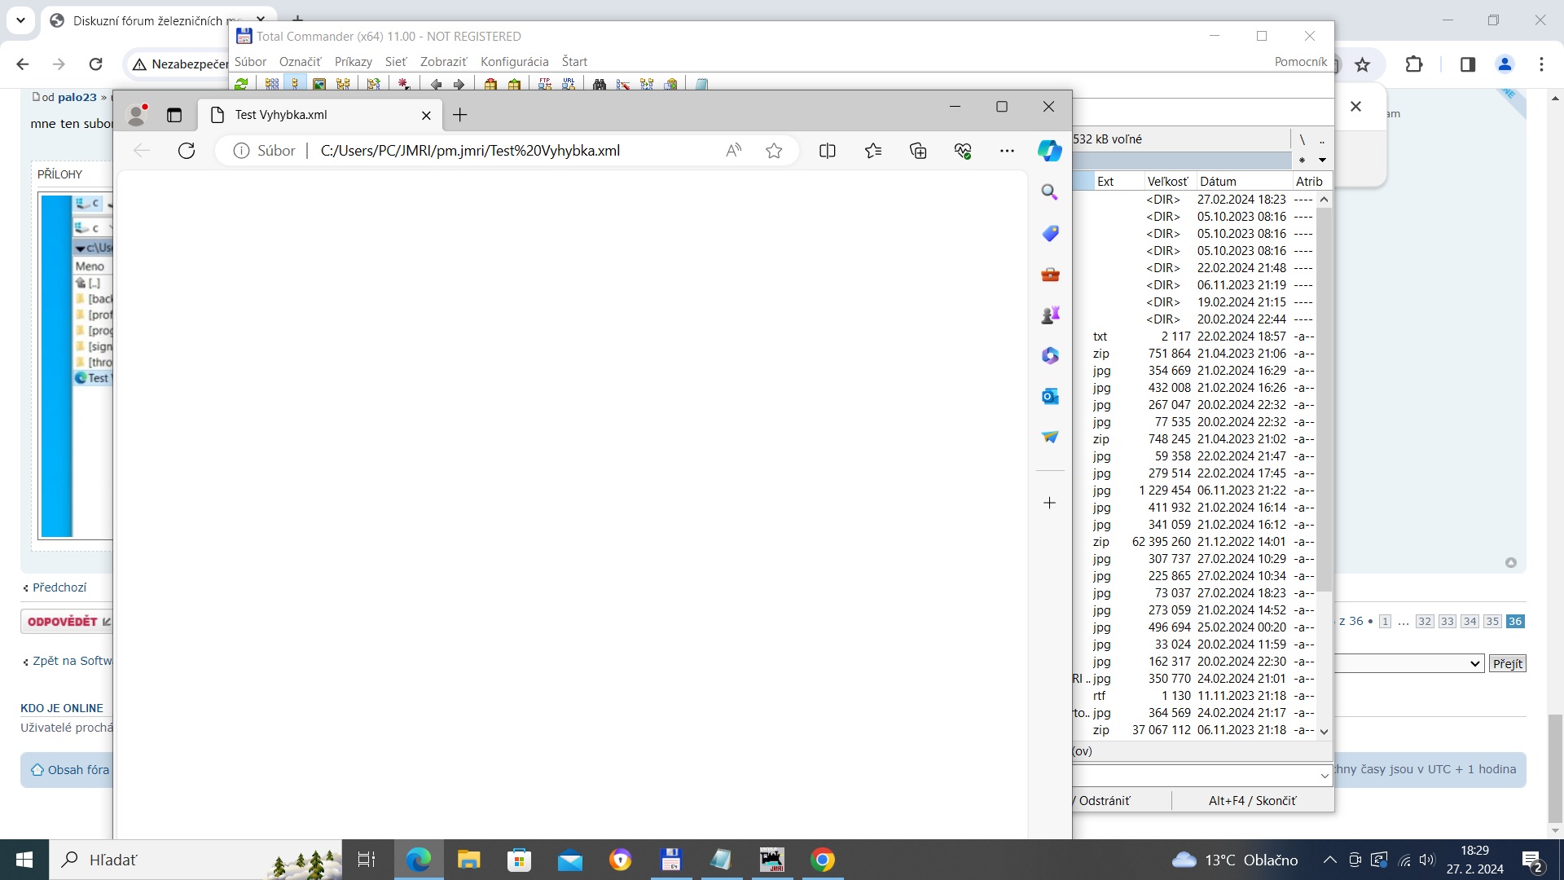Open Tools briefcase in Edge sidebar

click(1050, 275)
